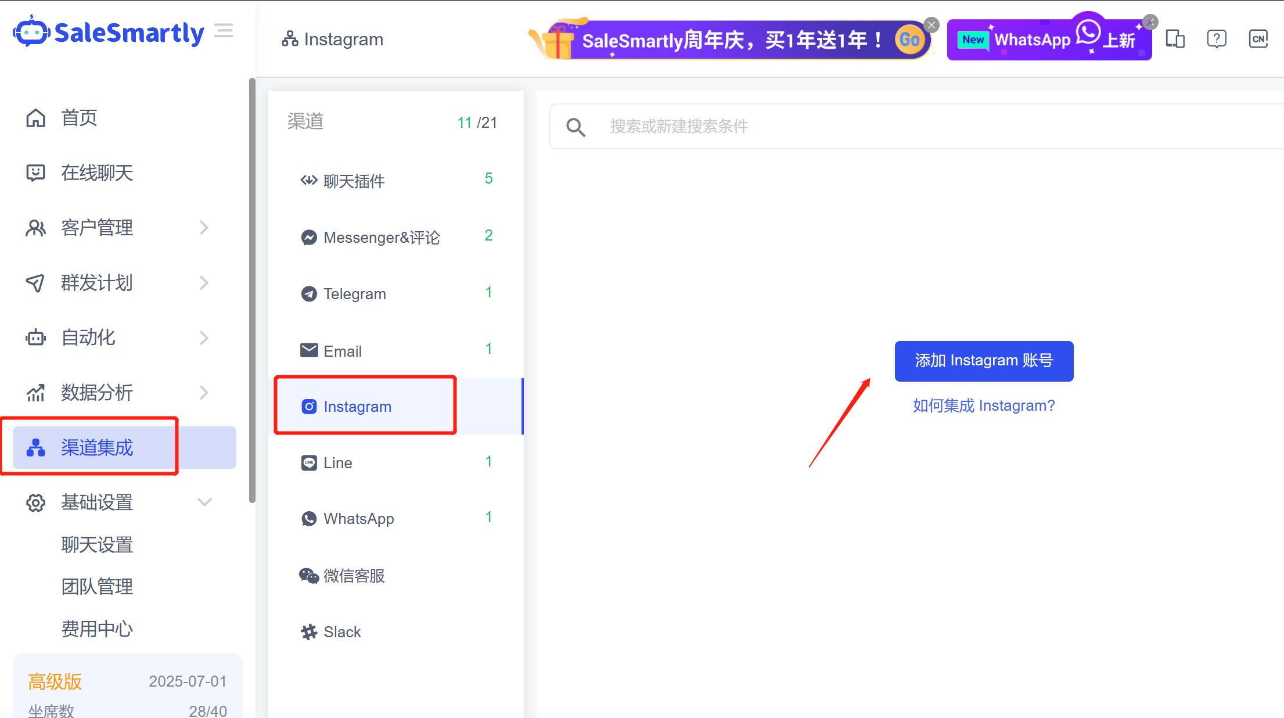This screenshot has height=718, width=1284.
Task: Open the WhatsApp 上新 banner
Action: point(1049,40)
